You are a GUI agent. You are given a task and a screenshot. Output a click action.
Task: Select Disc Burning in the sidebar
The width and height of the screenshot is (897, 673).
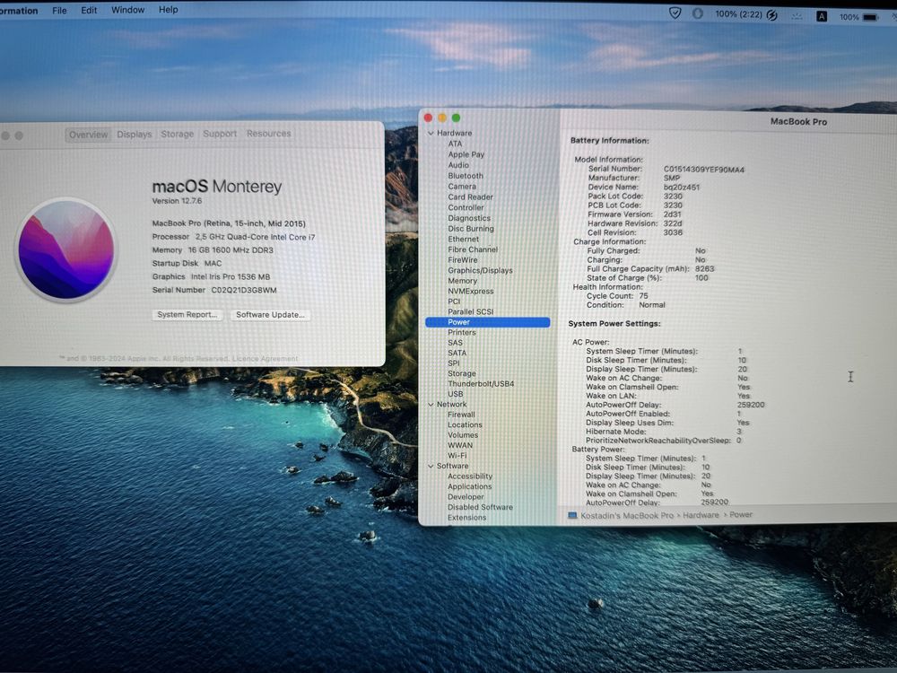click(x=471, y=228)
